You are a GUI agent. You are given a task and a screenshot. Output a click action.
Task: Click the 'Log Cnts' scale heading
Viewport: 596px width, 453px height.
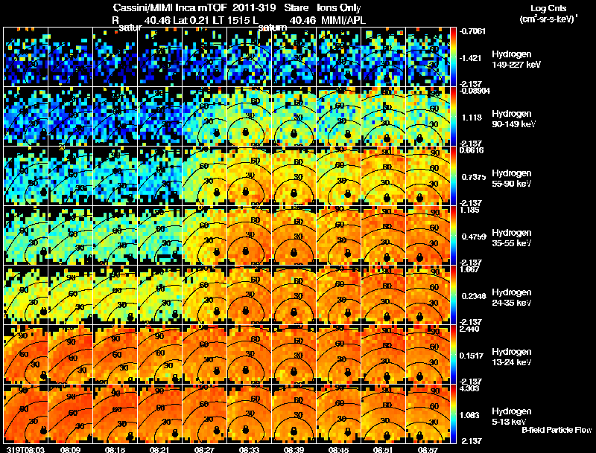tap(548, 8)
